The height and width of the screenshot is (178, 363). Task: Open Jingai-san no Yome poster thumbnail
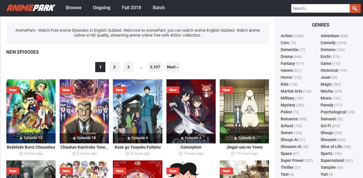[244, 111]
